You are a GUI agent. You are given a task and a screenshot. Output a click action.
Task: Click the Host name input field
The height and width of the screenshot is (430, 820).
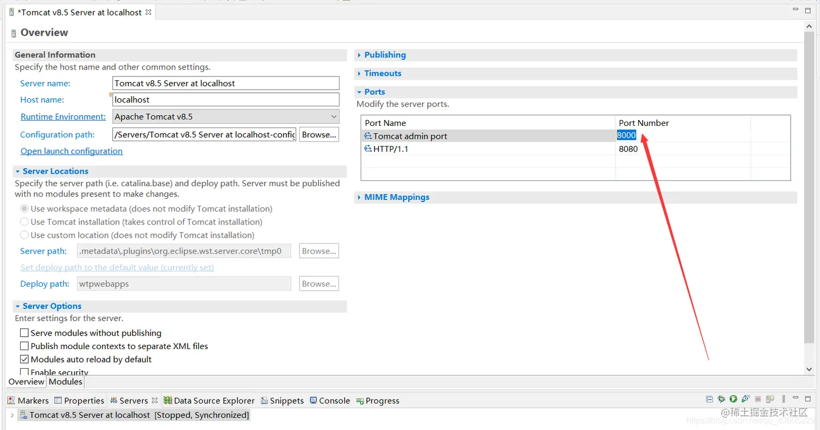pos(226,100)
